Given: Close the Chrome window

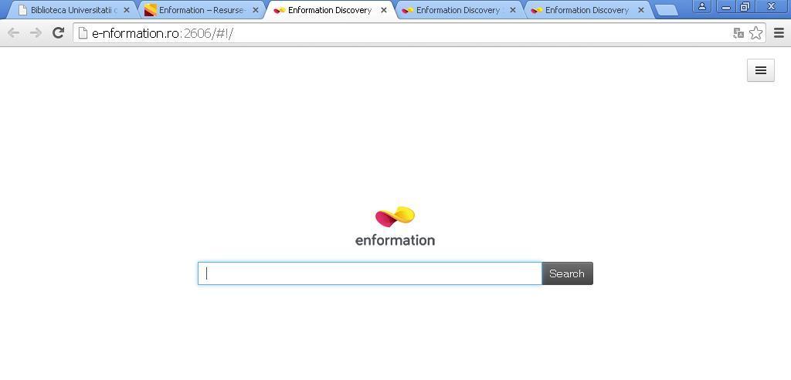Looking at the screenshot, I should tap(772, 6).
